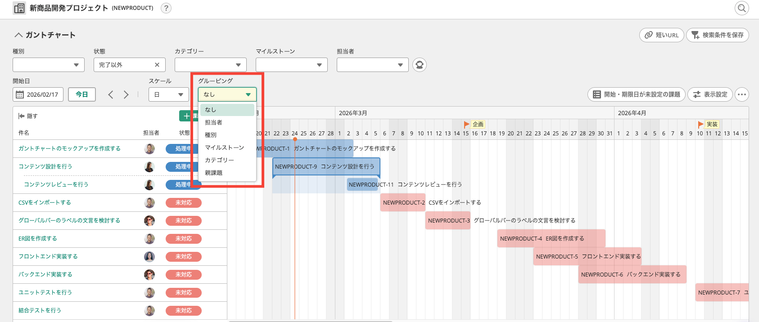The image size is (759, 322).
Task: Open issue ER図を作成する link
Action: point(38,238)
